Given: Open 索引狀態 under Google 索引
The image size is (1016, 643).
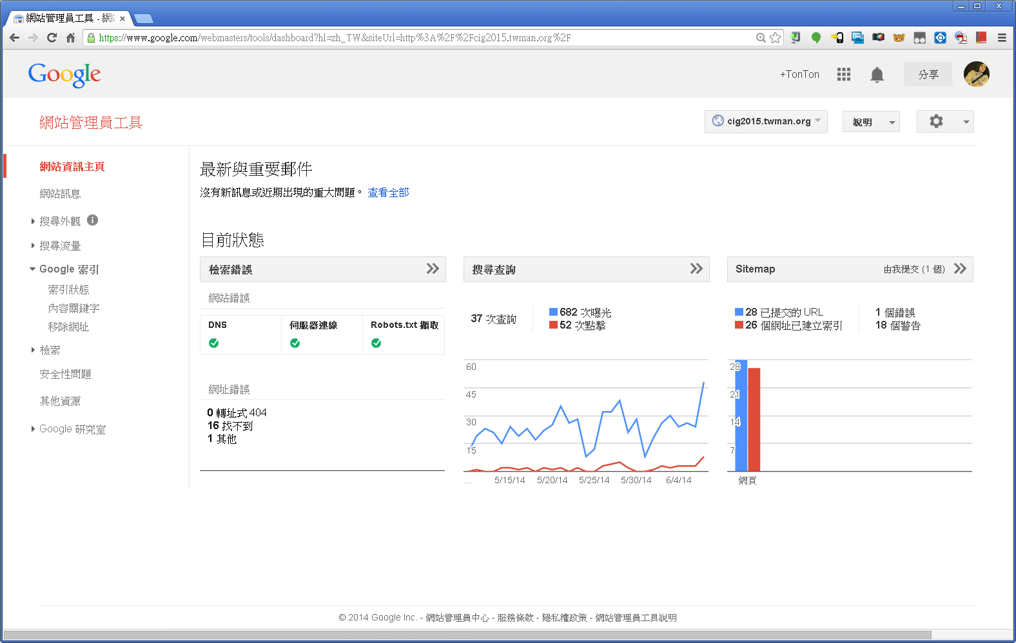Looking at the screenshot, I should [x=68, y=290].
